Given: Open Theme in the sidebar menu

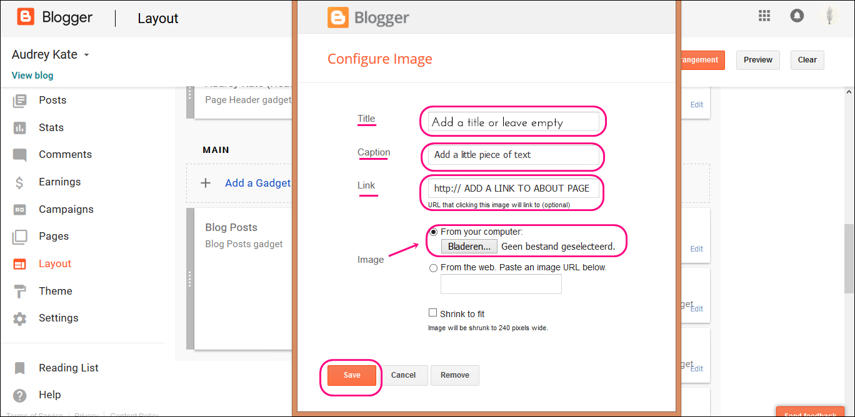Looking at the screenshot, I should [x=56, y=292].
